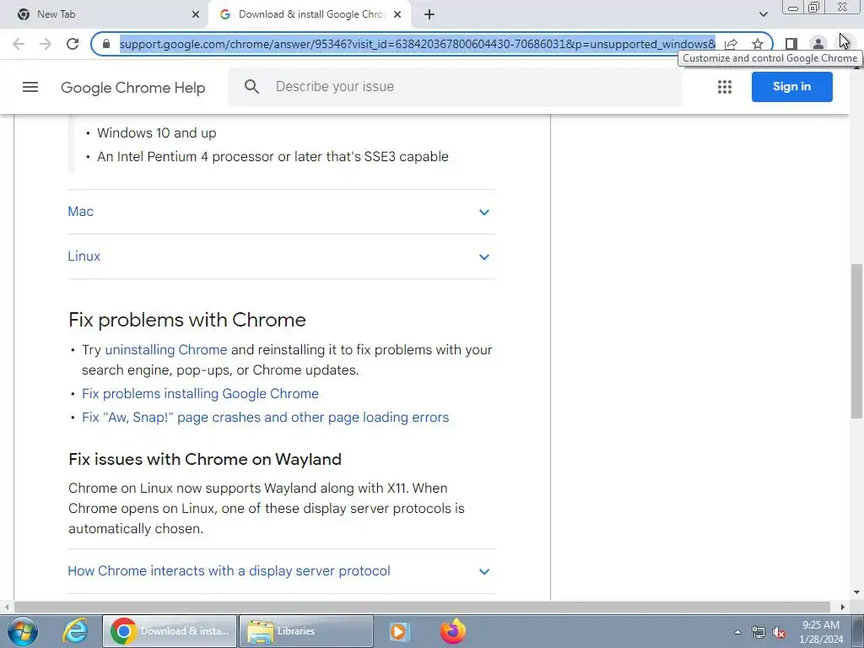
Task: Click the Chrome taskbar button
Action: coord(170,631)
